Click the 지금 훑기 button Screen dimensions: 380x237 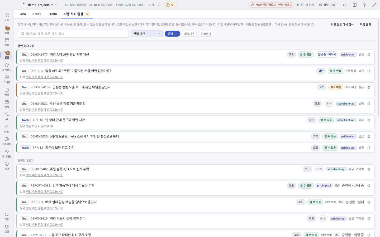365,24
